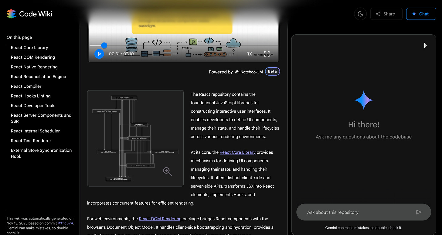Click the Gemini sparkle icon in chat
The width and height of the screenshot is (442, 235).
364,100
